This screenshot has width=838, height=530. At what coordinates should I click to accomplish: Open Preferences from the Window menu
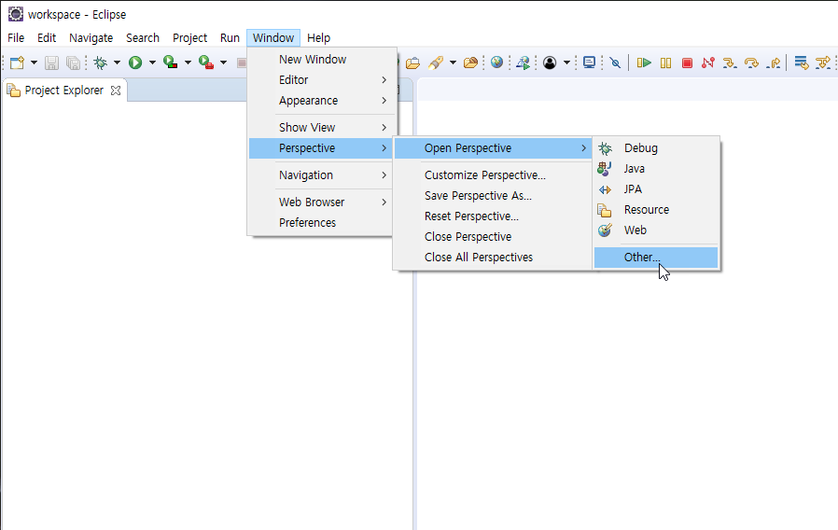coord(322,222)
